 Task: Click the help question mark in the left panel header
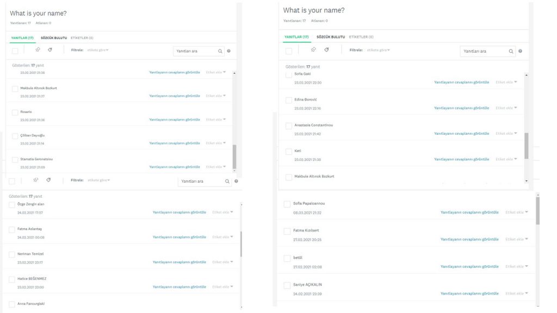[x=228, y=51]
